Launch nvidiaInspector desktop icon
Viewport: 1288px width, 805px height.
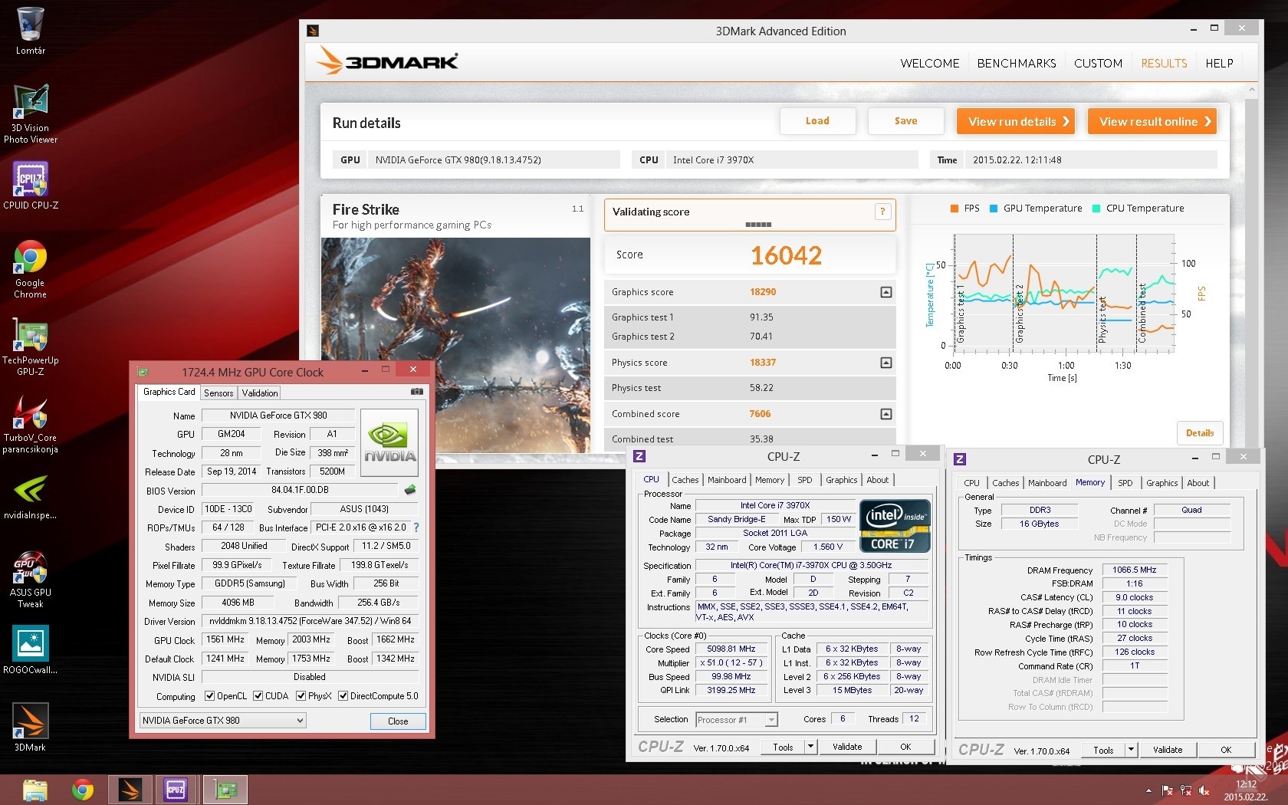point(31,498)
